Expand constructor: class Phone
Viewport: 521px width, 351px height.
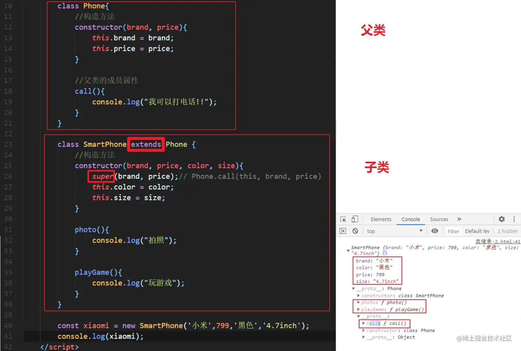[364, 330]
